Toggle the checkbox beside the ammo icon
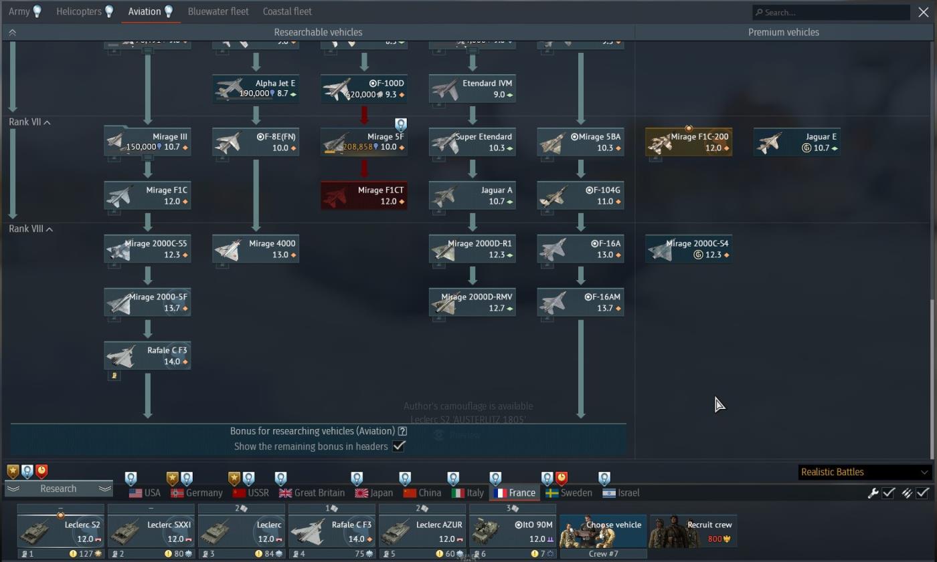Image resolution: width=937 pixels, height=562 pixels. point(922,493)
